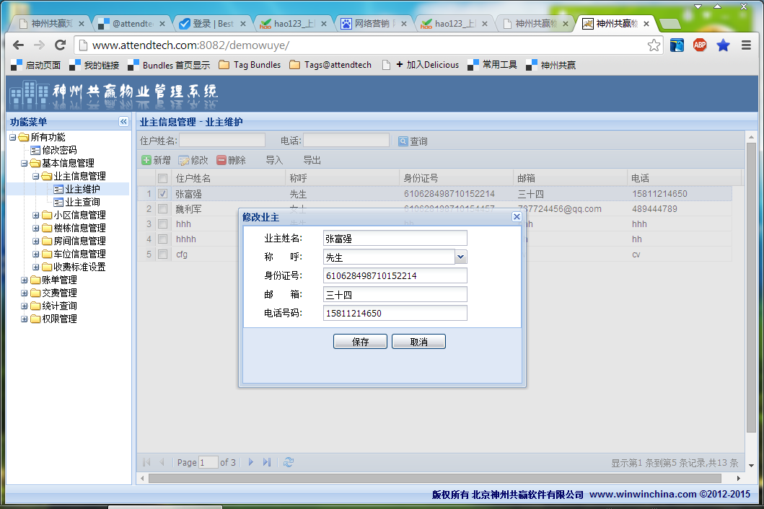This screenshot has width=764, height=509.
Task: Select 业主查询 in the function tree
Action: (x=82, y=202)
